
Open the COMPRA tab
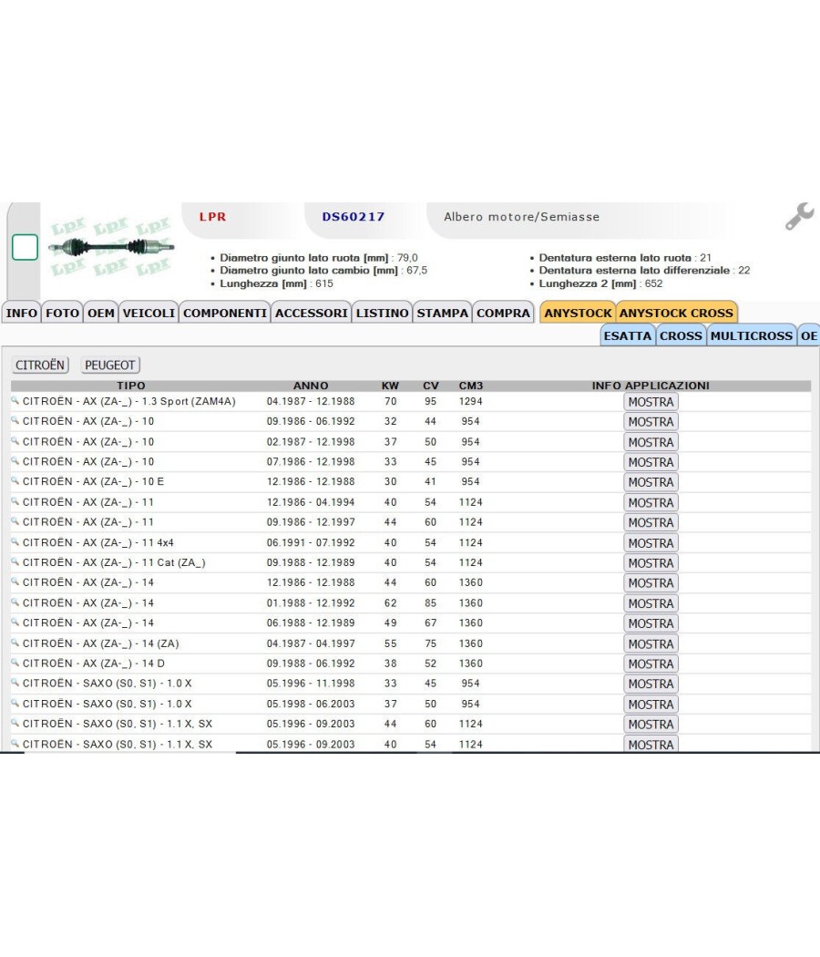pyautogui.click(x=503, y=313)
